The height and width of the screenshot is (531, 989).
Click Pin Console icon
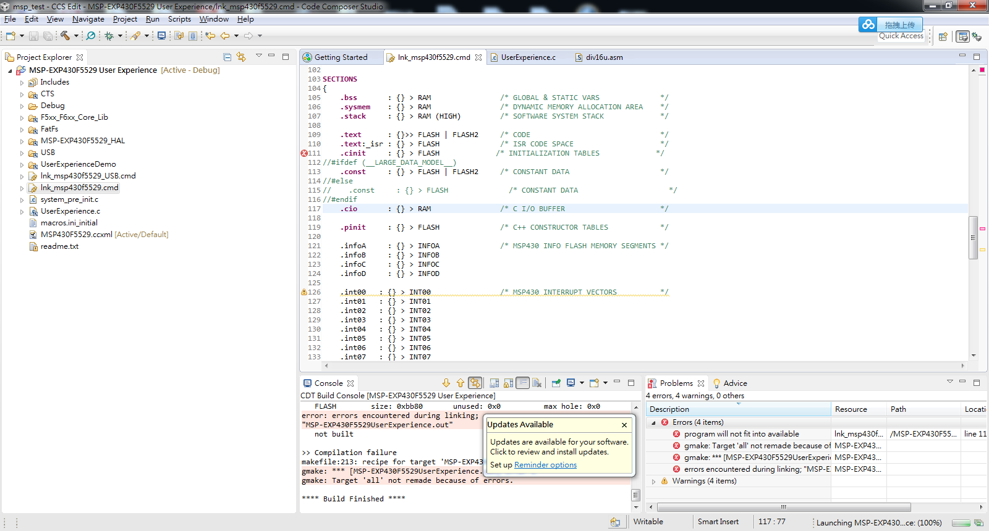point(556,383)
